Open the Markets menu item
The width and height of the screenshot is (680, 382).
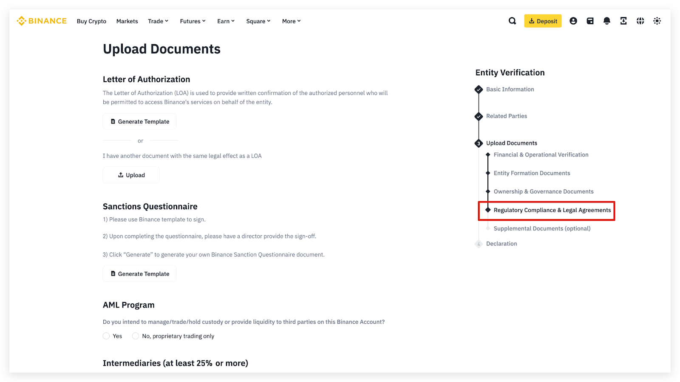coord(127,21)
